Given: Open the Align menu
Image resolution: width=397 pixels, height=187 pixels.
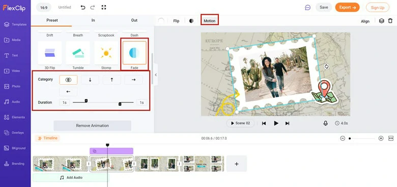Looking at the screenshot, I should tap(365, 21).
